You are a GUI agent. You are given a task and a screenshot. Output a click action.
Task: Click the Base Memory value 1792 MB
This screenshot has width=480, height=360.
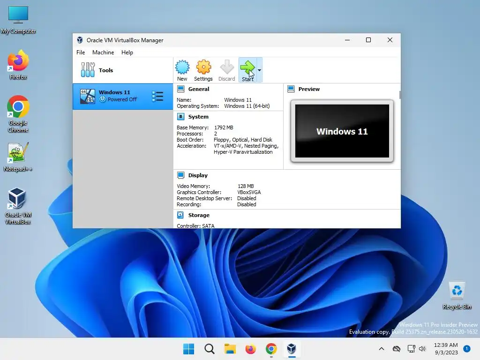coord(224,127)
